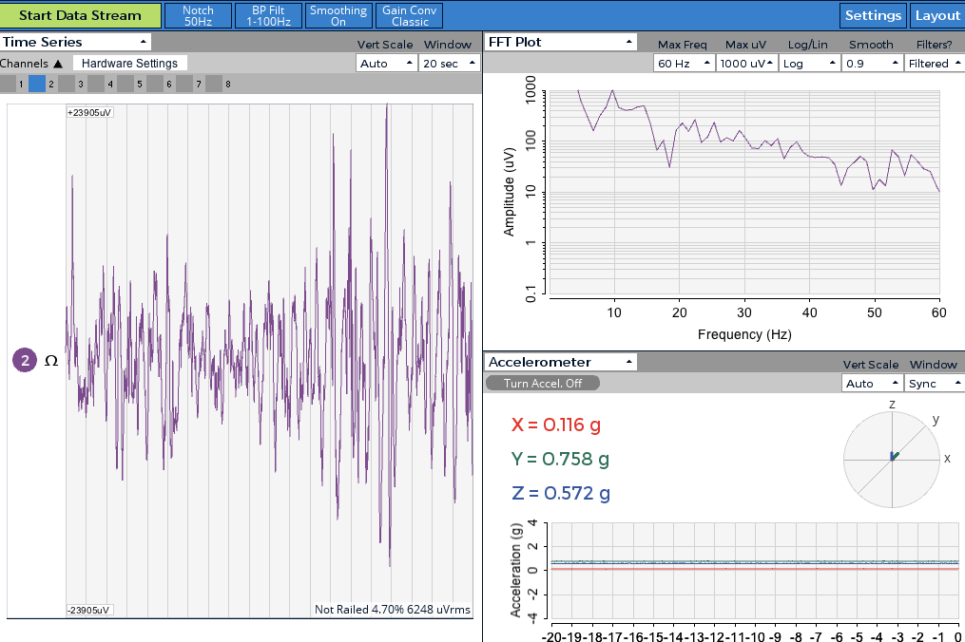Click the Notch 50Hz filter button
Viewport: 965px width, 642px height.
point(198,15)
